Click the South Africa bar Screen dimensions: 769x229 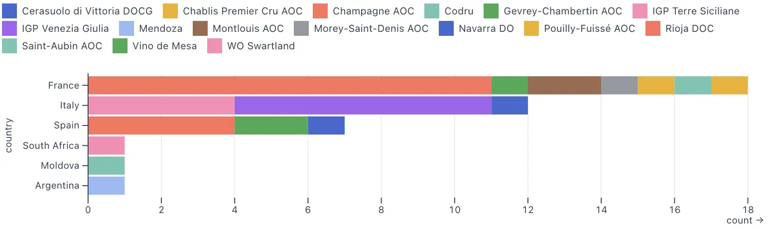click(106, 145)
